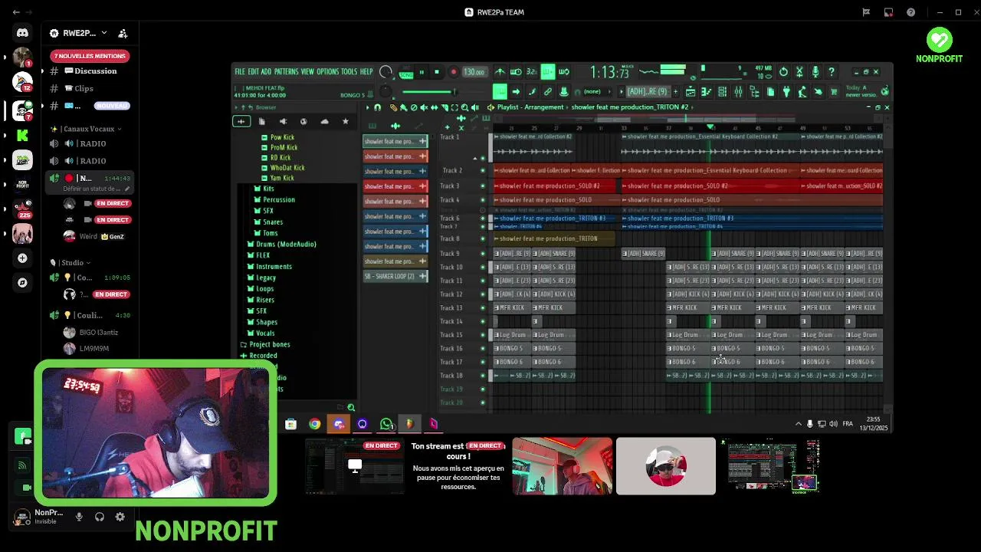Open the TOOLS menu
Image resolution: width=981 pixels, height=552 pixels.
[349, 71]
